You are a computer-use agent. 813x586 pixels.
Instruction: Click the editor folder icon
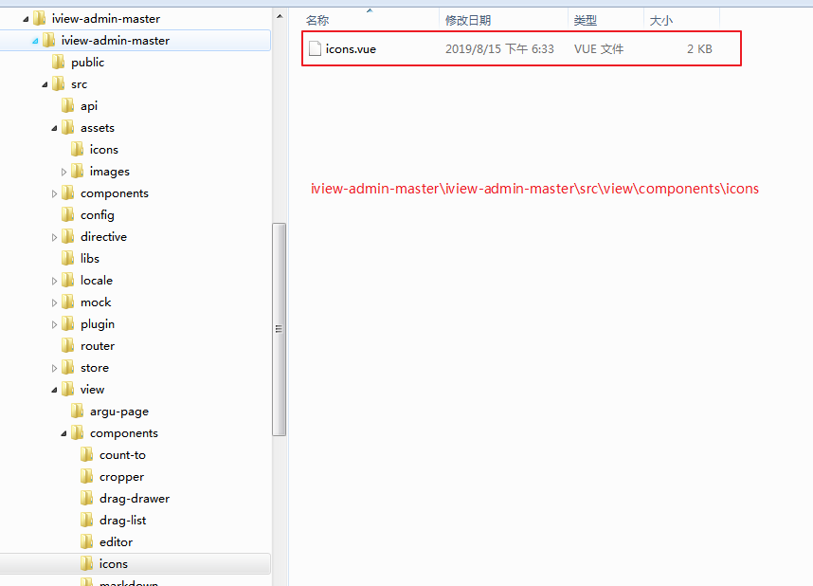coord(86,541)
